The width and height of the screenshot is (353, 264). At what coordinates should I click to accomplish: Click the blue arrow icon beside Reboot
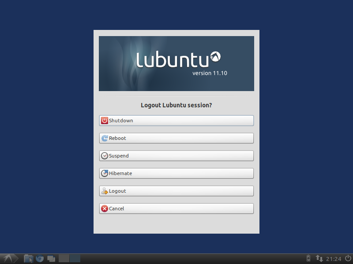coord(105,138)
